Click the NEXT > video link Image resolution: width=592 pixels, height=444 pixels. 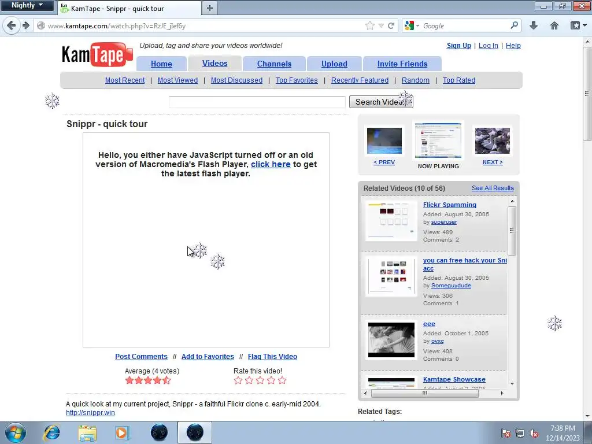[x=493, y=162]
